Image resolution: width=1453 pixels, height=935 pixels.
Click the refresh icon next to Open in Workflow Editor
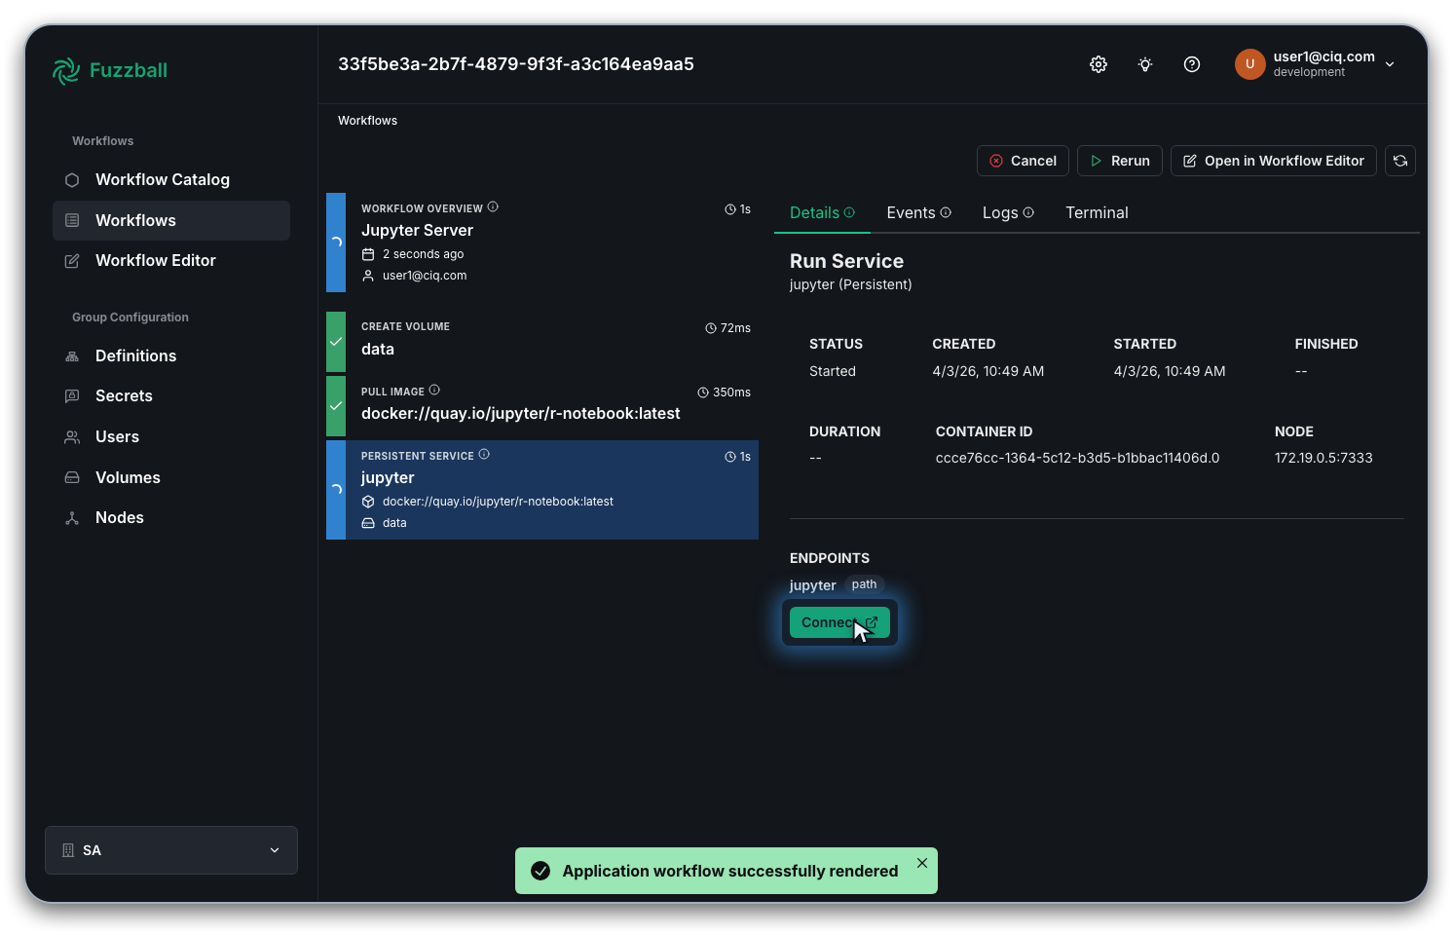click(1399, 161)
